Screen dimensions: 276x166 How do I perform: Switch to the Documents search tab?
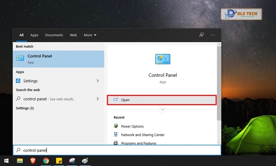(54, 35)
